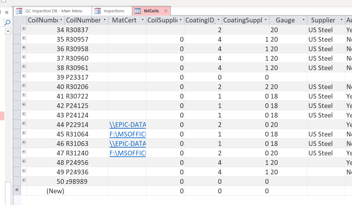The height and width of the screenshot is (205, 352).
Task: Open the CoilSupplier column filter dropdown
Action: (181, 20)
